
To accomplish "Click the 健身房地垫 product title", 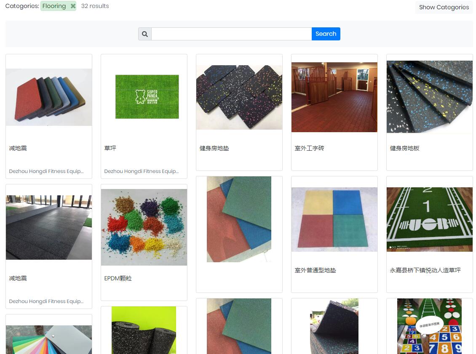I will click(214, 148).
